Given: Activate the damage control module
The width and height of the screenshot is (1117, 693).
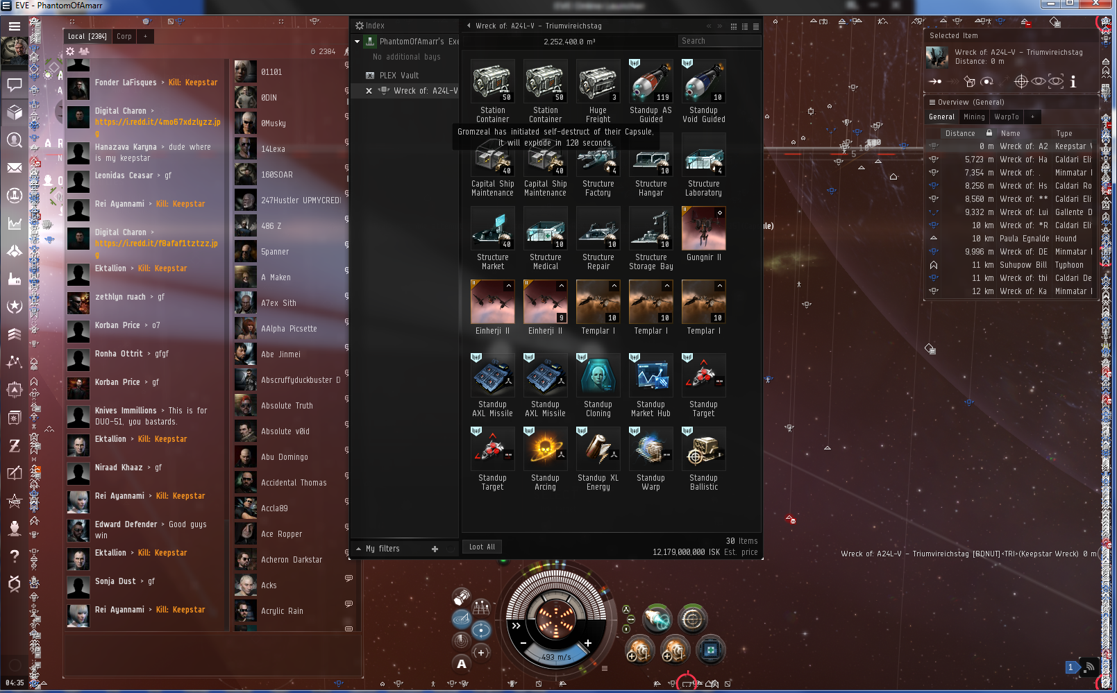Looking at the screenshot, I should [x=709, y=651].
